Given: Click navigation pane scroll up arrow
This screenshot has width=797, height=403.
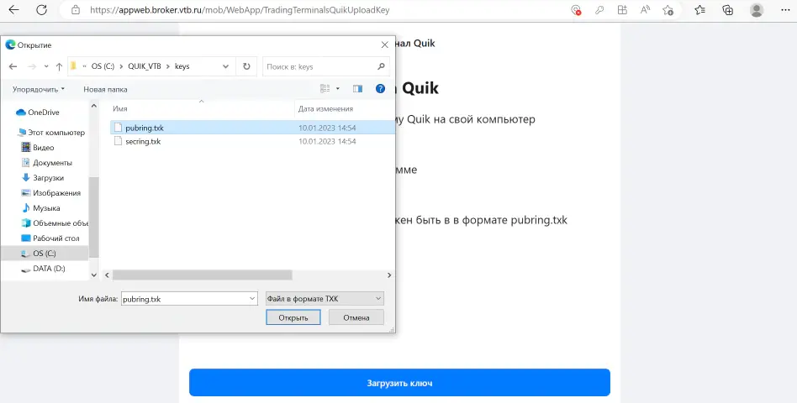Looking at the screenshot, I should [x=93, y=106].
